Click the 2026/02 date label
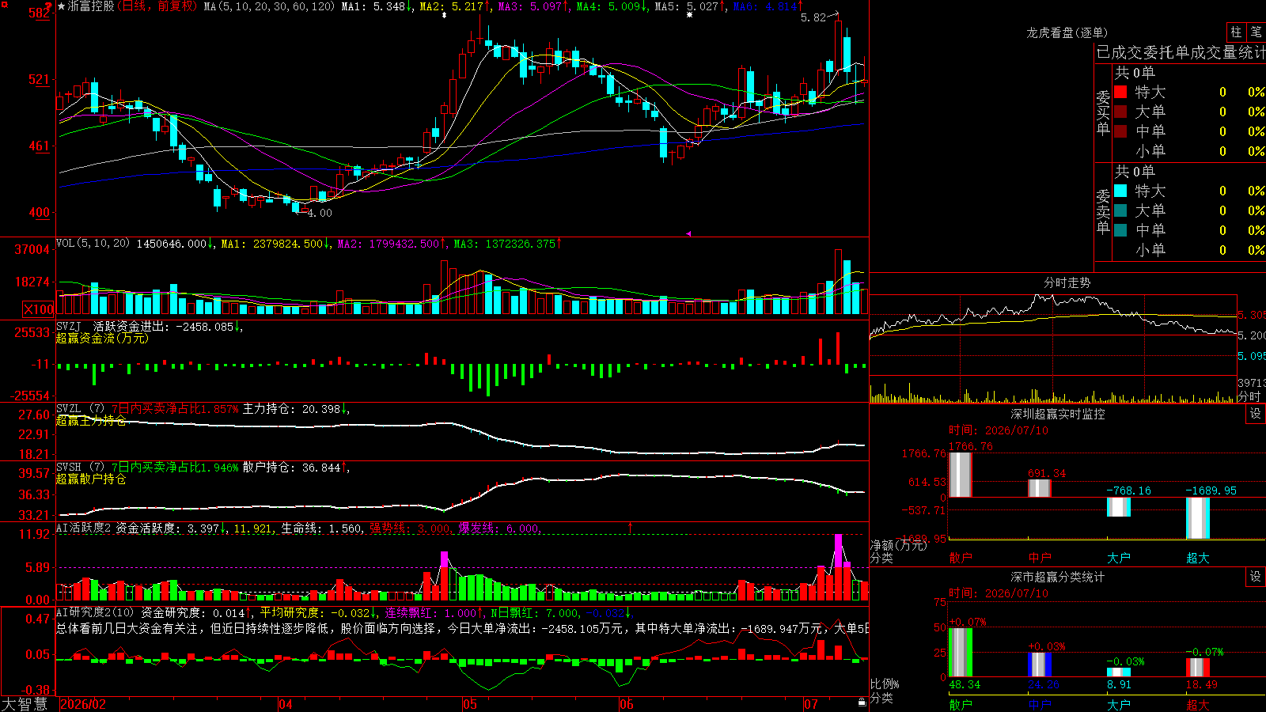Image resolution: width=1266 pixels, height=712 pixels. tap(83, 704)
